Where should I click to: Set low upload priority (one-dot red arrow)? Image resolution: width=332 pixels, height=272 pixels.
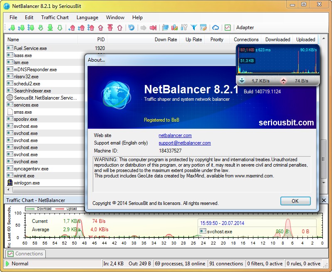pos(72,27)
